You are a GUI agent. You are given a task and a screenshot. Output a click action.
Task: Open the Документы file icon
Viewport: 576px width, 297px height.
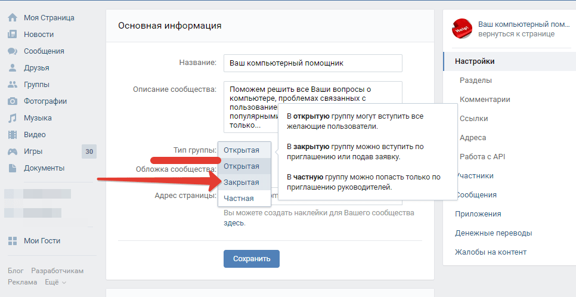click(x=12, y=168)
